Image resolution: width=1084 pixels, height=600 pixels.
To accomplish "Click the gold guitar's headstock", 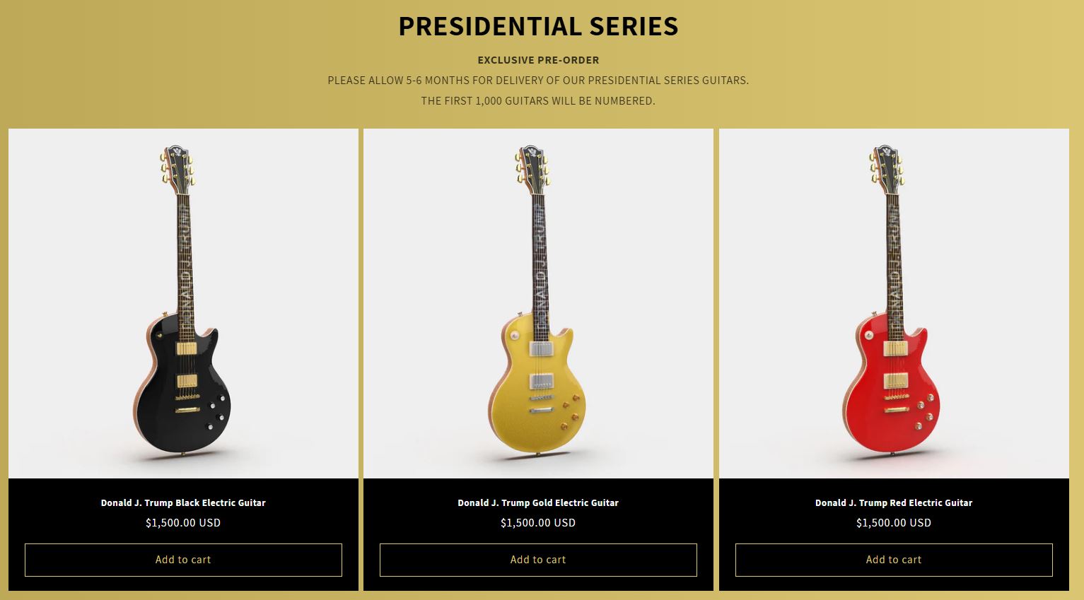I will pos(532,165).
